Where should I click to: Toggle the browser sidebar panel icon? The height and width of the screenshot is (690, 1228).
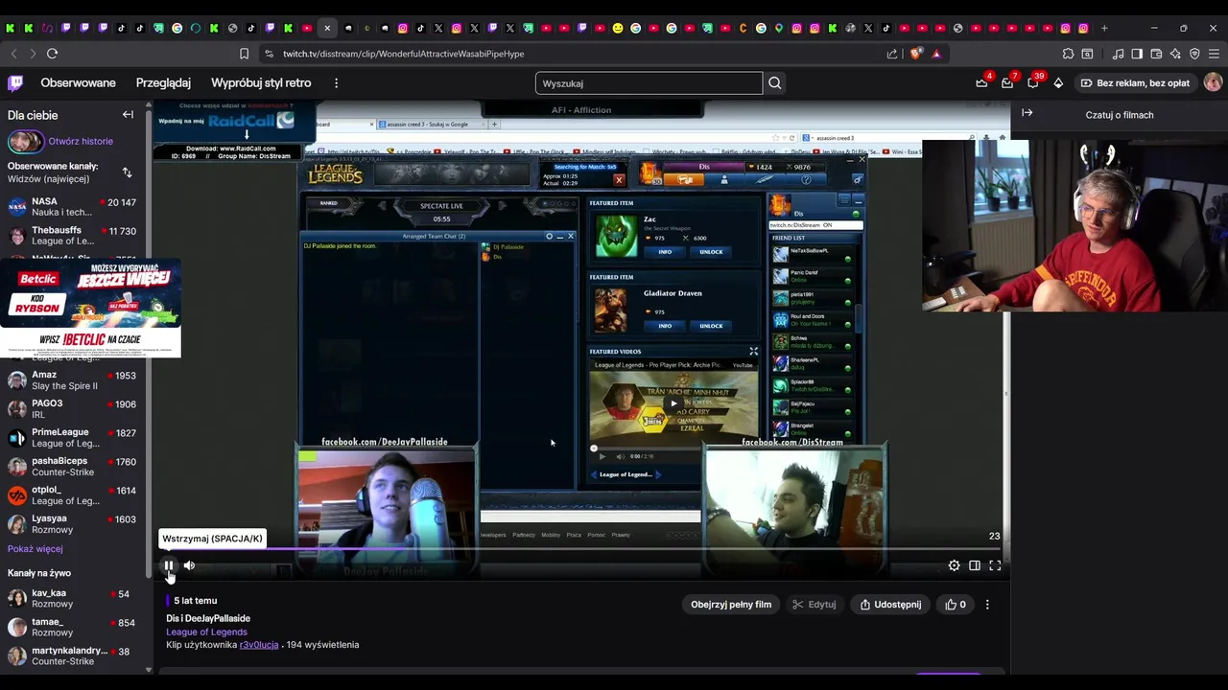[1137, 54]
